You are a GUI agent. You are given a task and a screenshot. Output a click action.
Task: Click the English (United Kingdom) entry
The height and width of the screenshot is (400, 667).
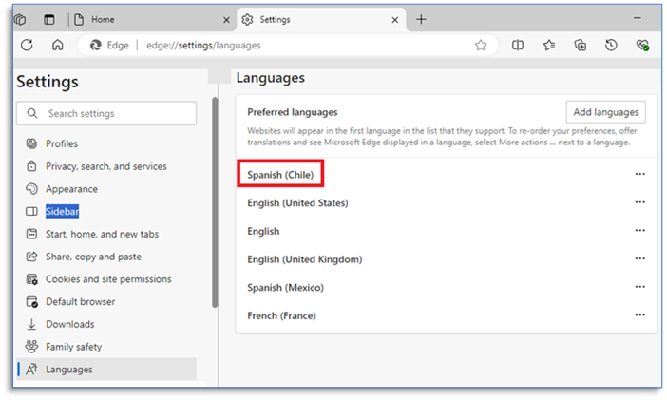(x=305, y=259)
